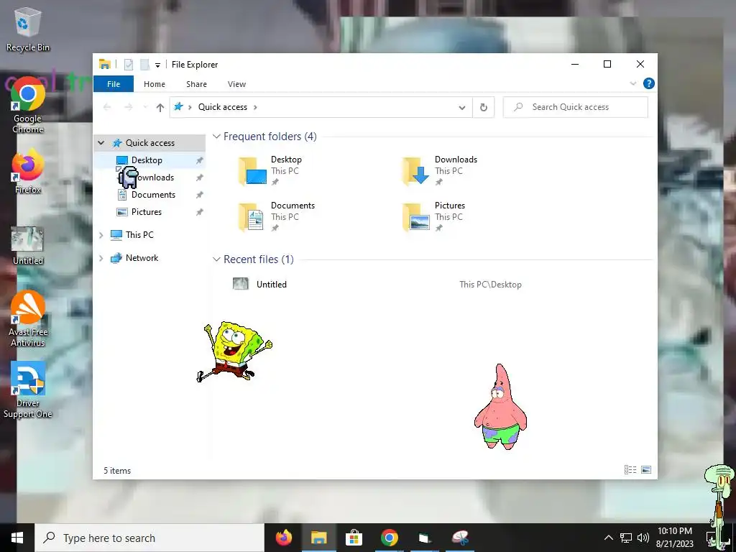Select Network in the navigation pane

pyautogui.click(x=142, y=258)
